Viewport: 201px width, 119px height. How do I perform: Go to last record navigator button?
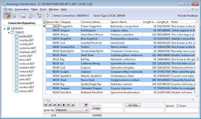(x=59, y=105)
